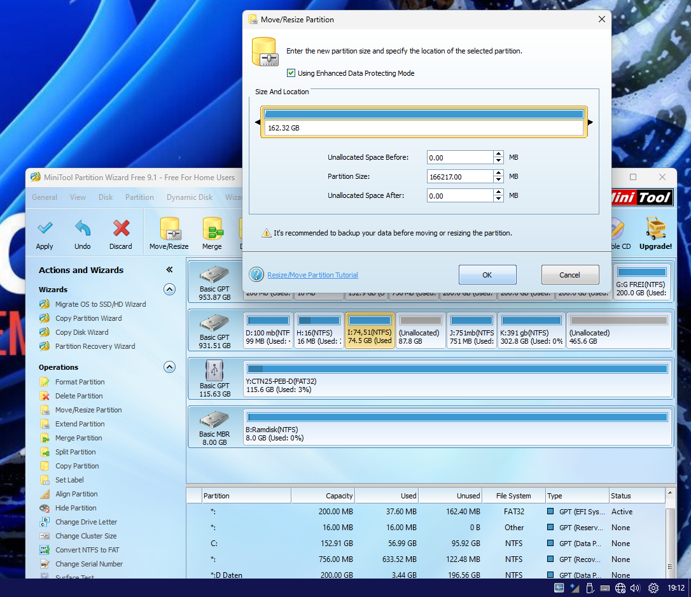This screenshot has width=691, height=597.
Task: Select Change Drive Letter operation
Action: coord(86,522)
